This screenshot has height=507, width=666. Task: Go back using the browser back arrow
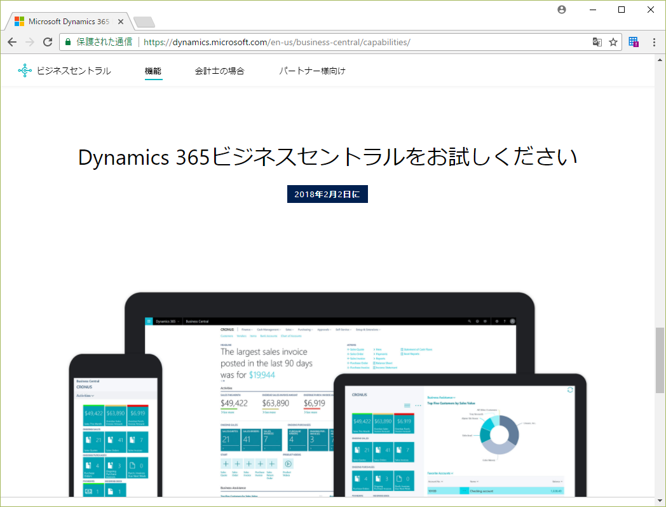coord(12,42)
